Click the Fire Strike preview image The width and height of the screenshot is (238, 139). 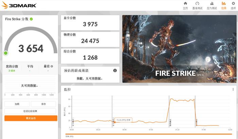click(x=180, y=49)
